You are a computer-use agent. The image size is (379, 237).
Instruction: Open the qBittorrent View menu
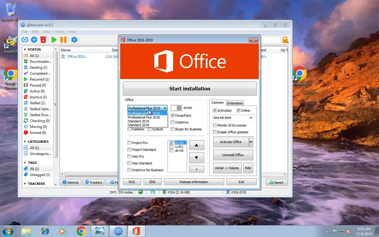[46, 32]
